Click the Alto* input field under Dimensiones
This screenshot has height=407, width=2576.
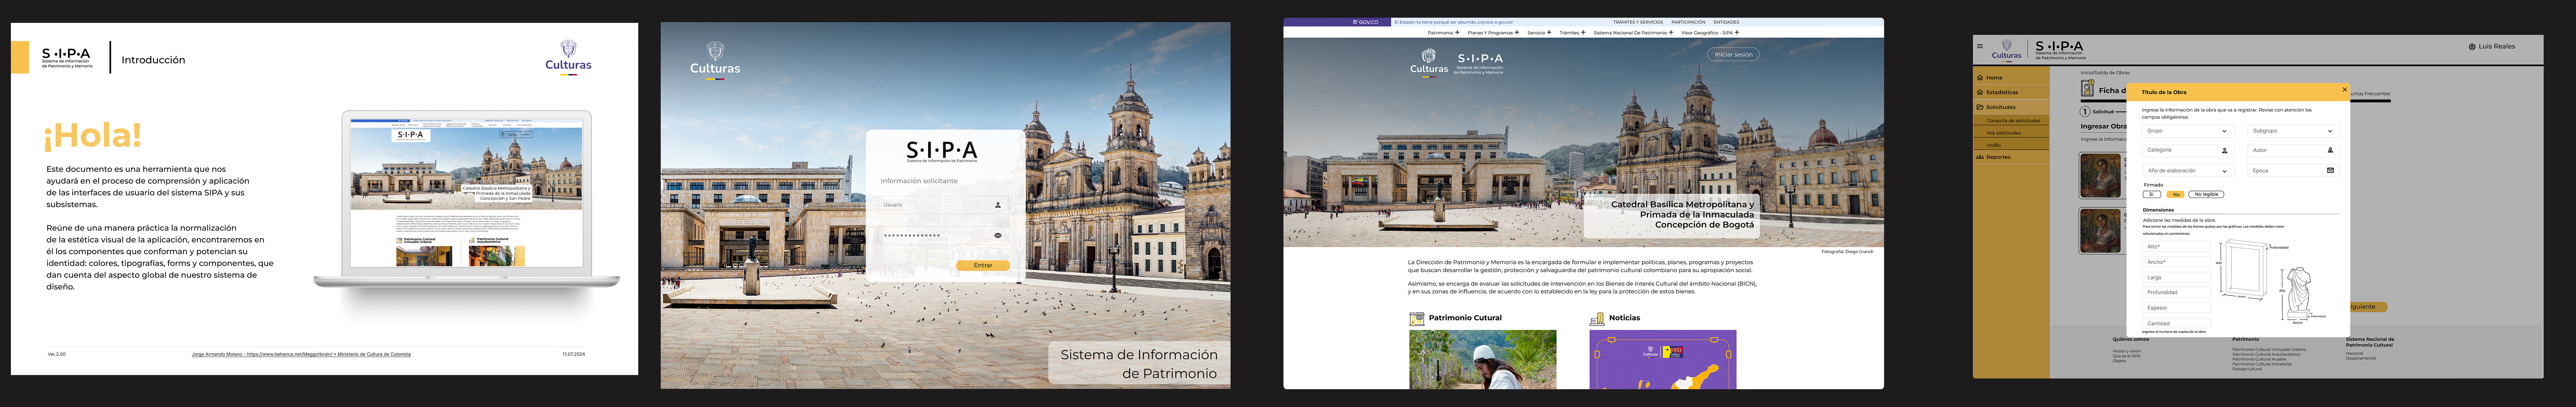pos(2177,247)
